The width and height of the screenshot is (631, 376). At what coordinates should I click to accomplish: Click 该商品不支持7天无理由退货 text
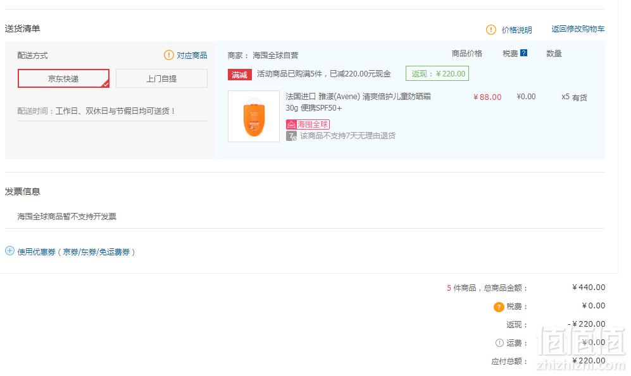click(347, 136)
